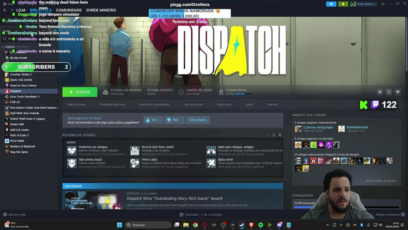
Task: Select Counter-Strike 2 in library list
Action: point(21,74)
